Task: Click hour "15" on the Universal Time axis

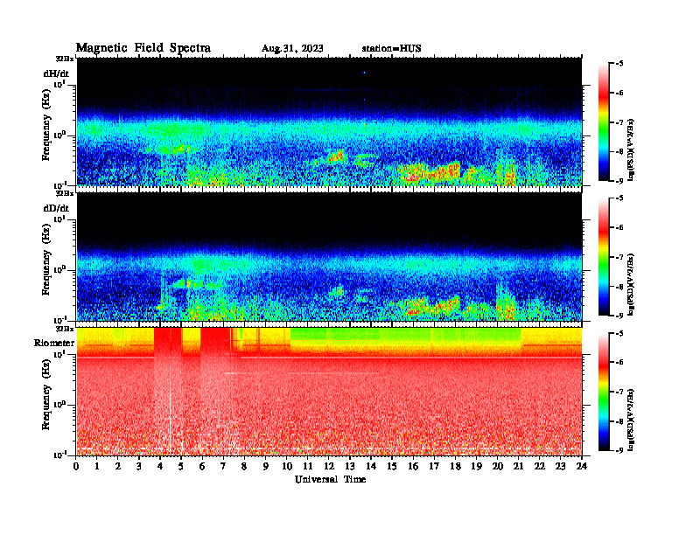Action: click(392, 466)
